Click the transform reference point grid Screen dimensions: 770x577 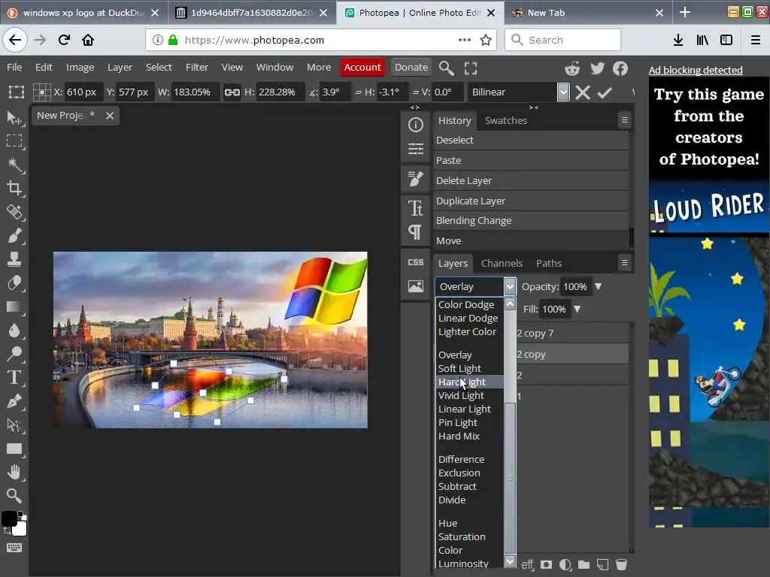tap(42, 92)
